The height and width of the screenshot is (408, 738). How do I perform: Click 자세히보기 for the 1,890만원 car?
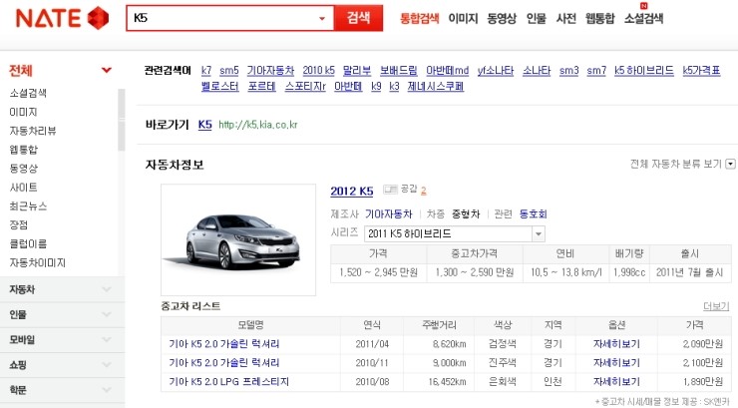pos(616,382)
